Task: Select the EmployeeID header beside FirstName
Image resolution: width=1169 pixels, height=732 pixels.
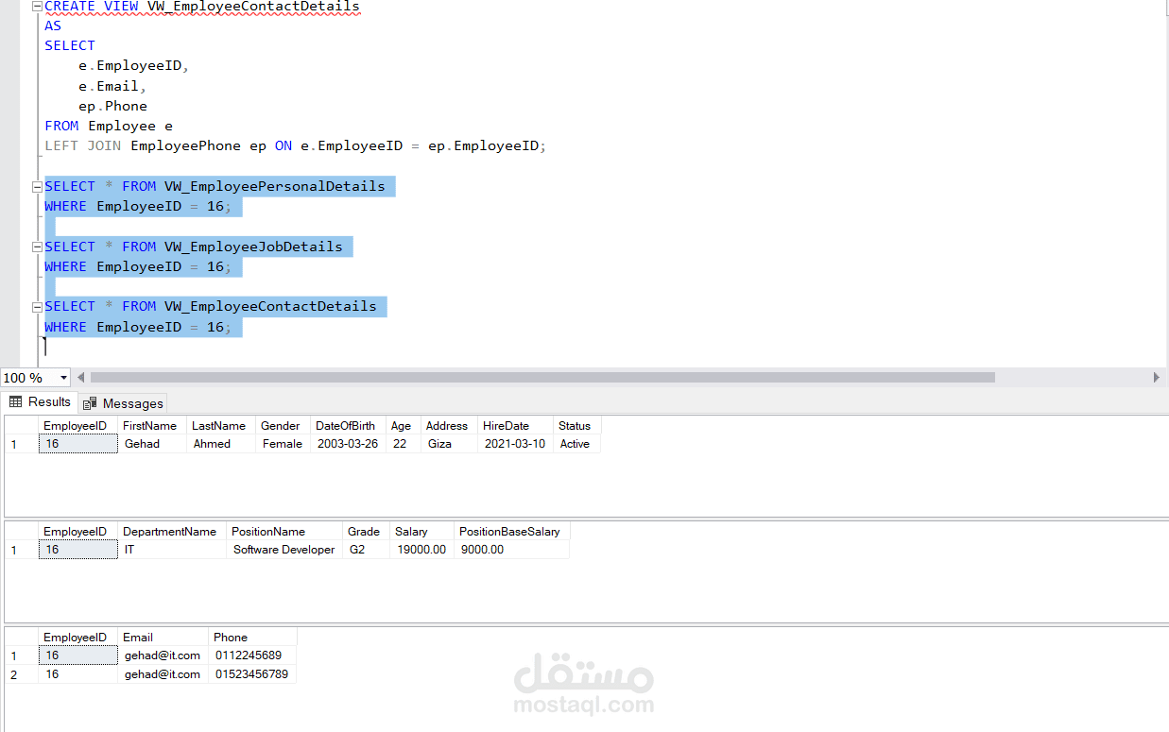Action: click(78, 426)
